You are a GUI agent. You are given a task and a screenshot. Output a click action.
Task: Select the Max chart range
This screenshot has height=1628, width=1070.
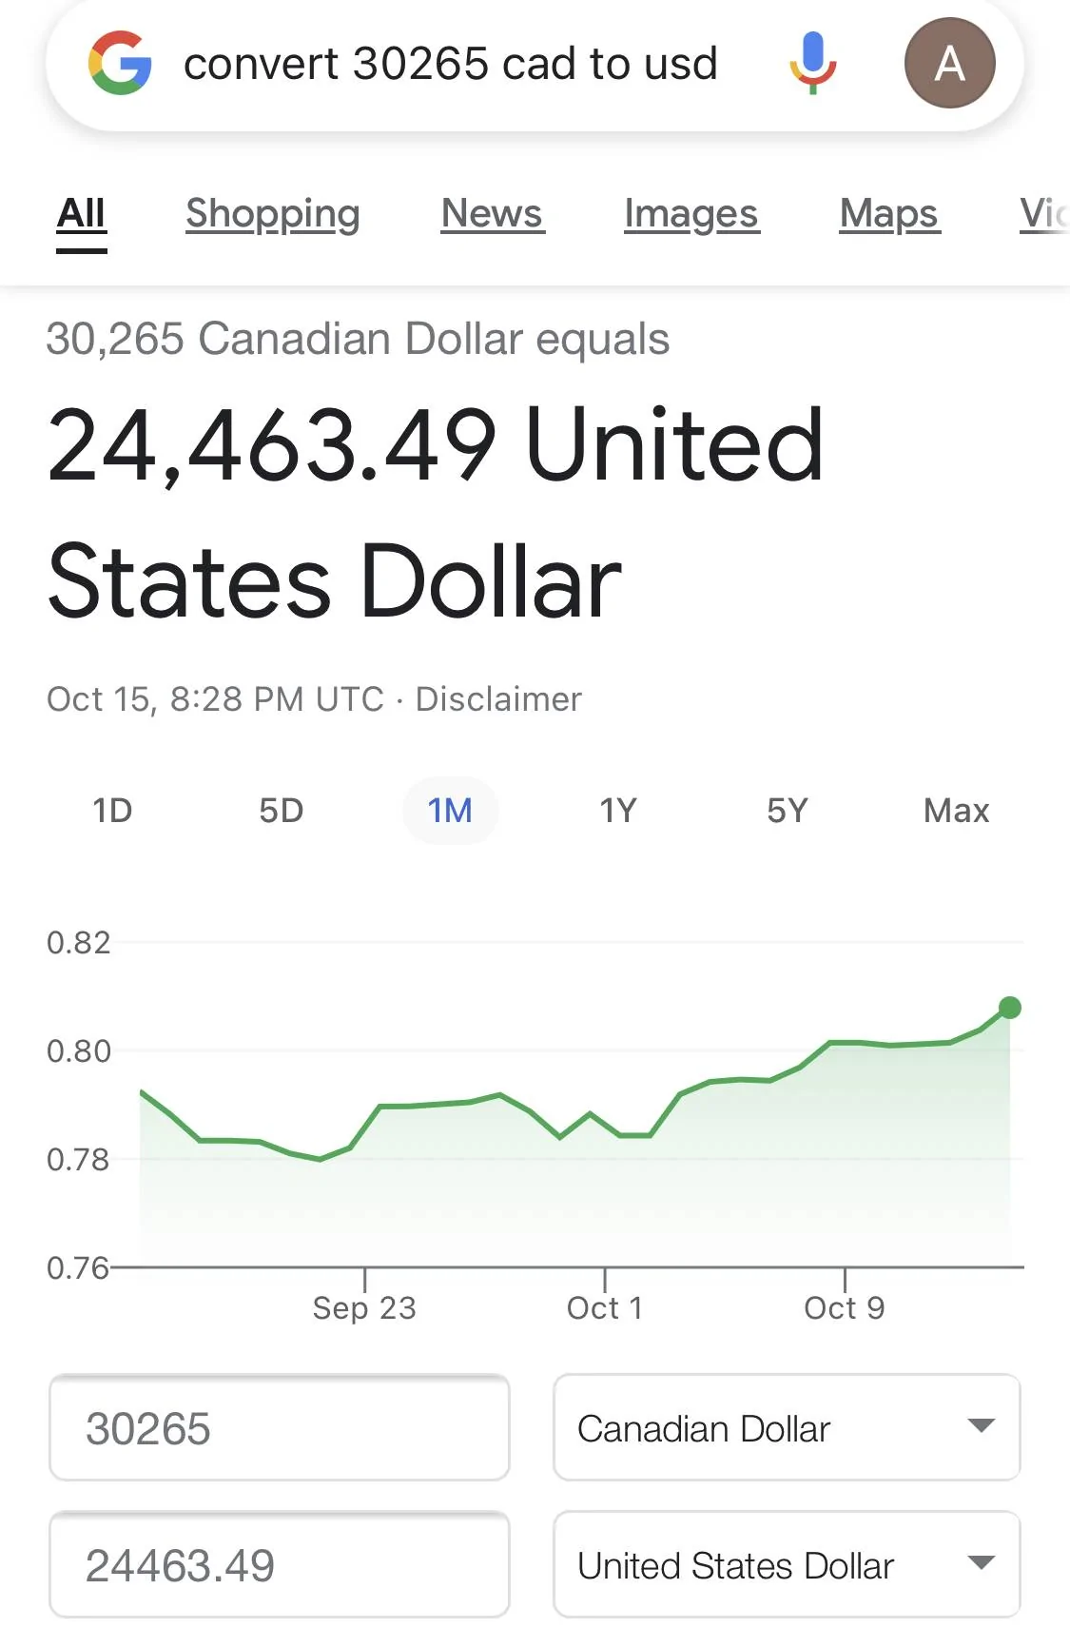click(x=956, y=811)
